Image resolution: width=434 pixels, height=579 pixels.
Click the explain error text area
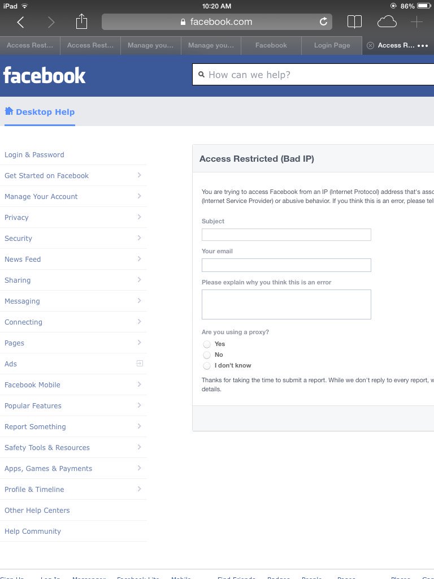point(286,304)
